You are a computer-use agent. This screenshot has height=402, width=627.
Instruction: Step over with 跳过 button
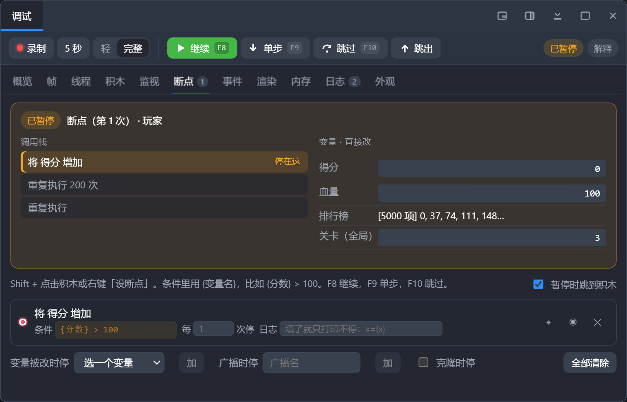350,48
